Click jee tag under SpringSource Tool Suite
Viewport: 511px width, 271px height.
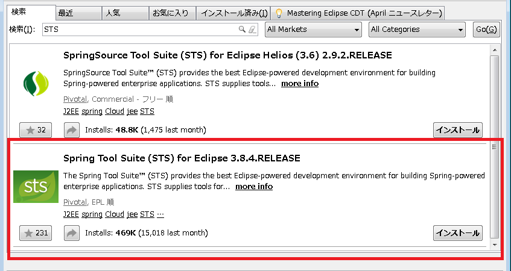[x=132, y=111]
